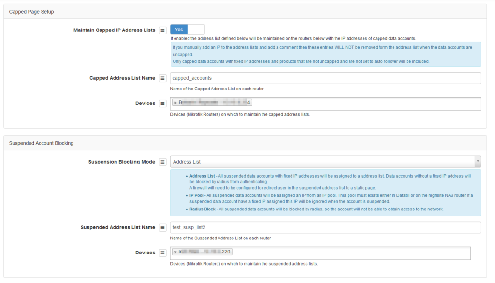This screenshot has width=495, height=283.
Task: Edit the test_susp_list2 address list name field
Action: [x=325, y=227]
